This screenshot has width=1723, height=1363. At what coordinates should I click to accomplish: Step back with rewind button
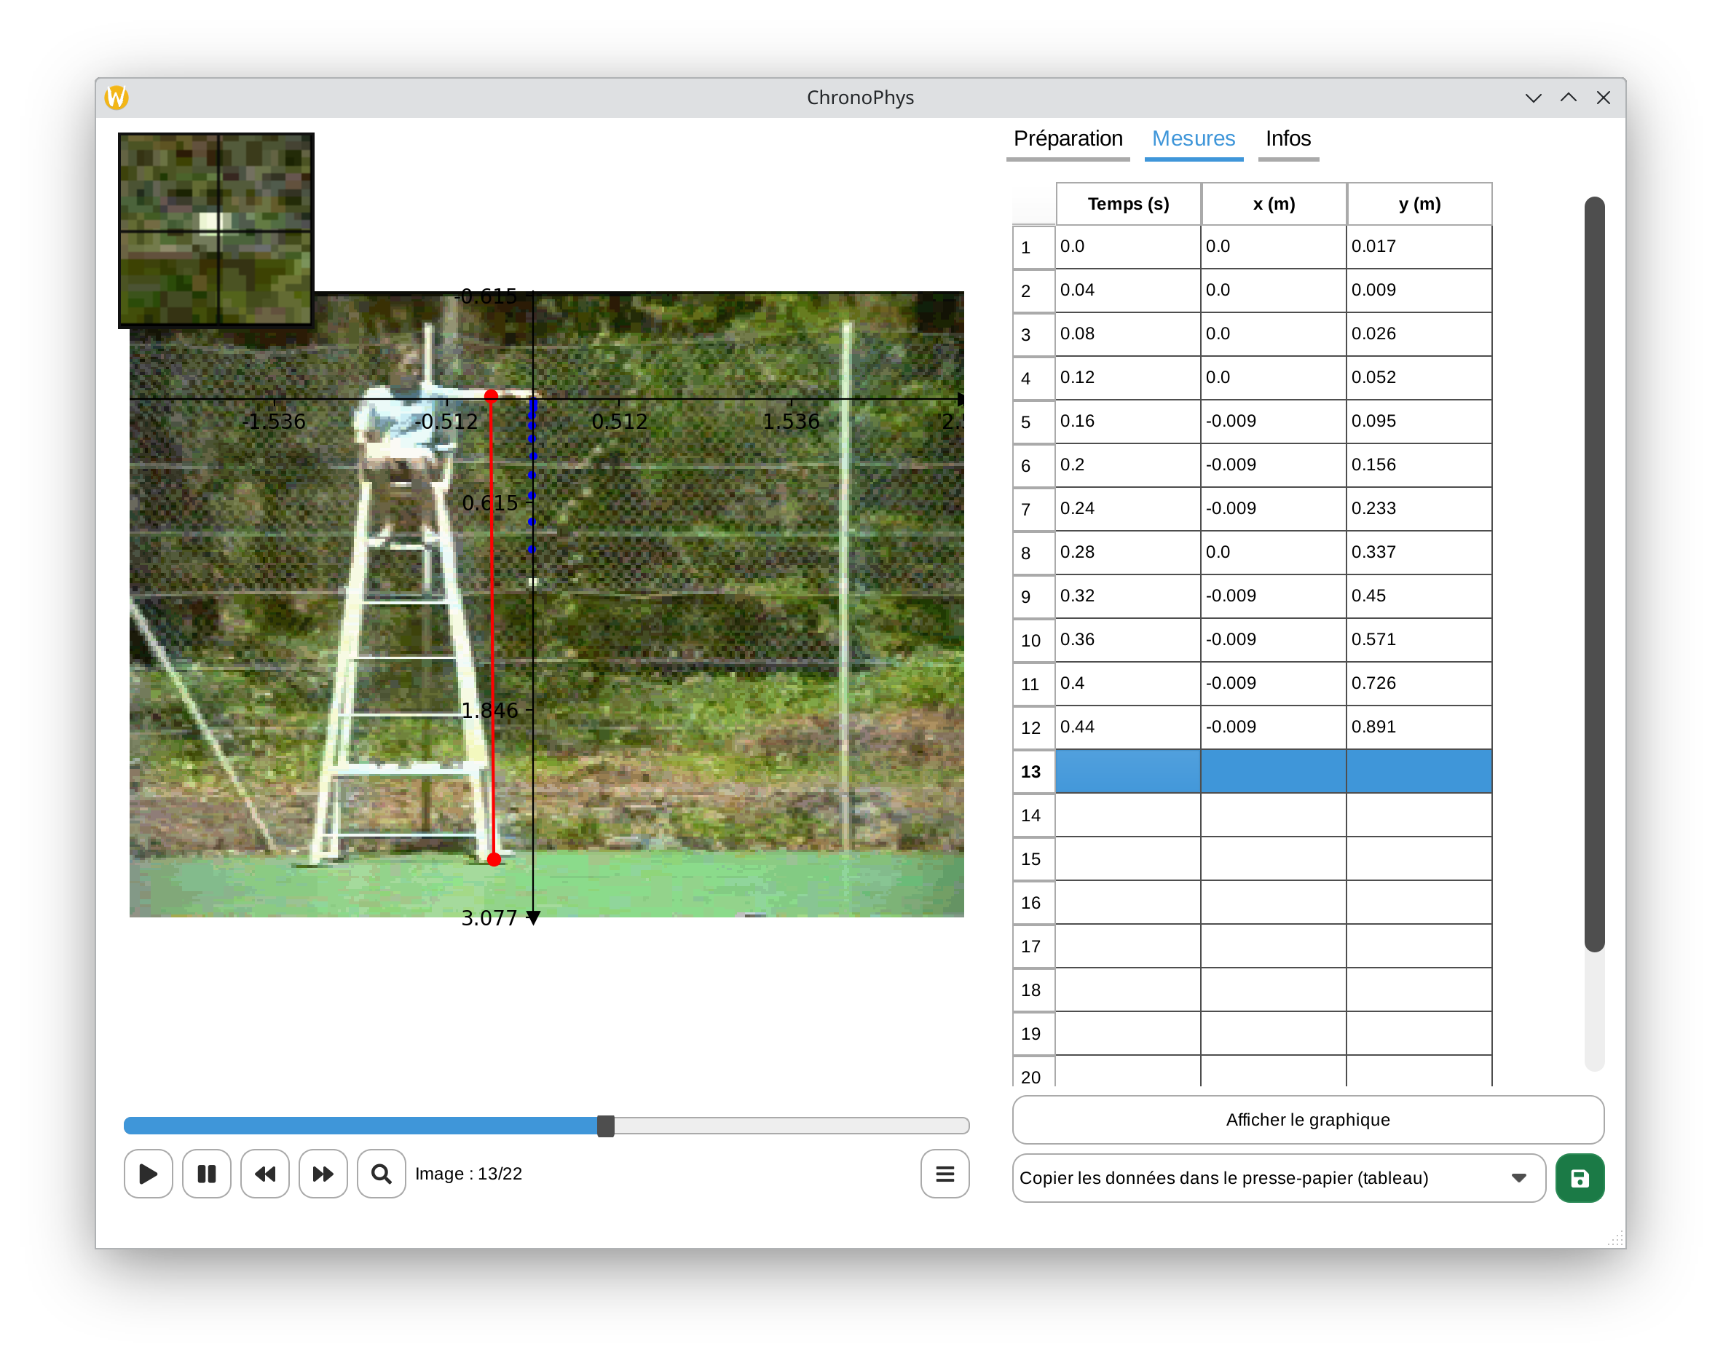[x=265, y=1173]
